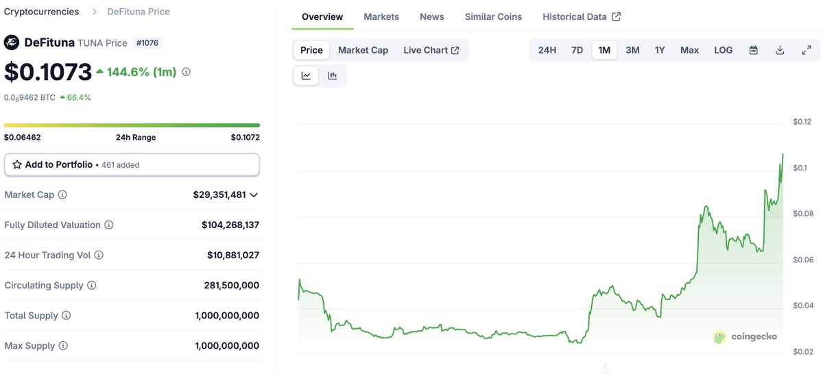This screenshot has width=823, height=374.
Task: Click the TUNA Price ticker label
Action: pyautogui.click(x=103, y=42)
